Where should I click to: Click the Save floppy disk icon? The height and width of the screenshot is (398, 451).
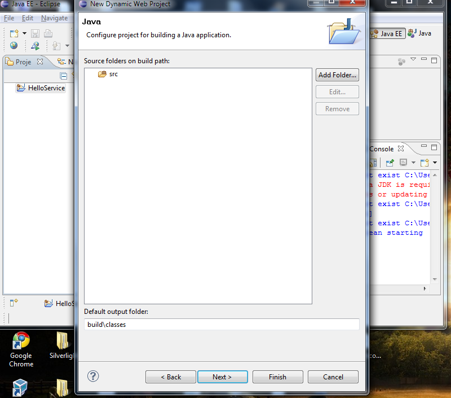pyautogui.click(x=35, y=33)
